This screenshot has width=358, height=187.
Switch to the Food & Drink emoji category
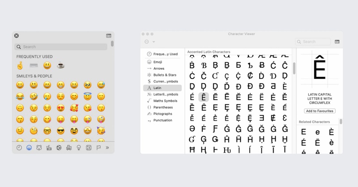[49, 148]
